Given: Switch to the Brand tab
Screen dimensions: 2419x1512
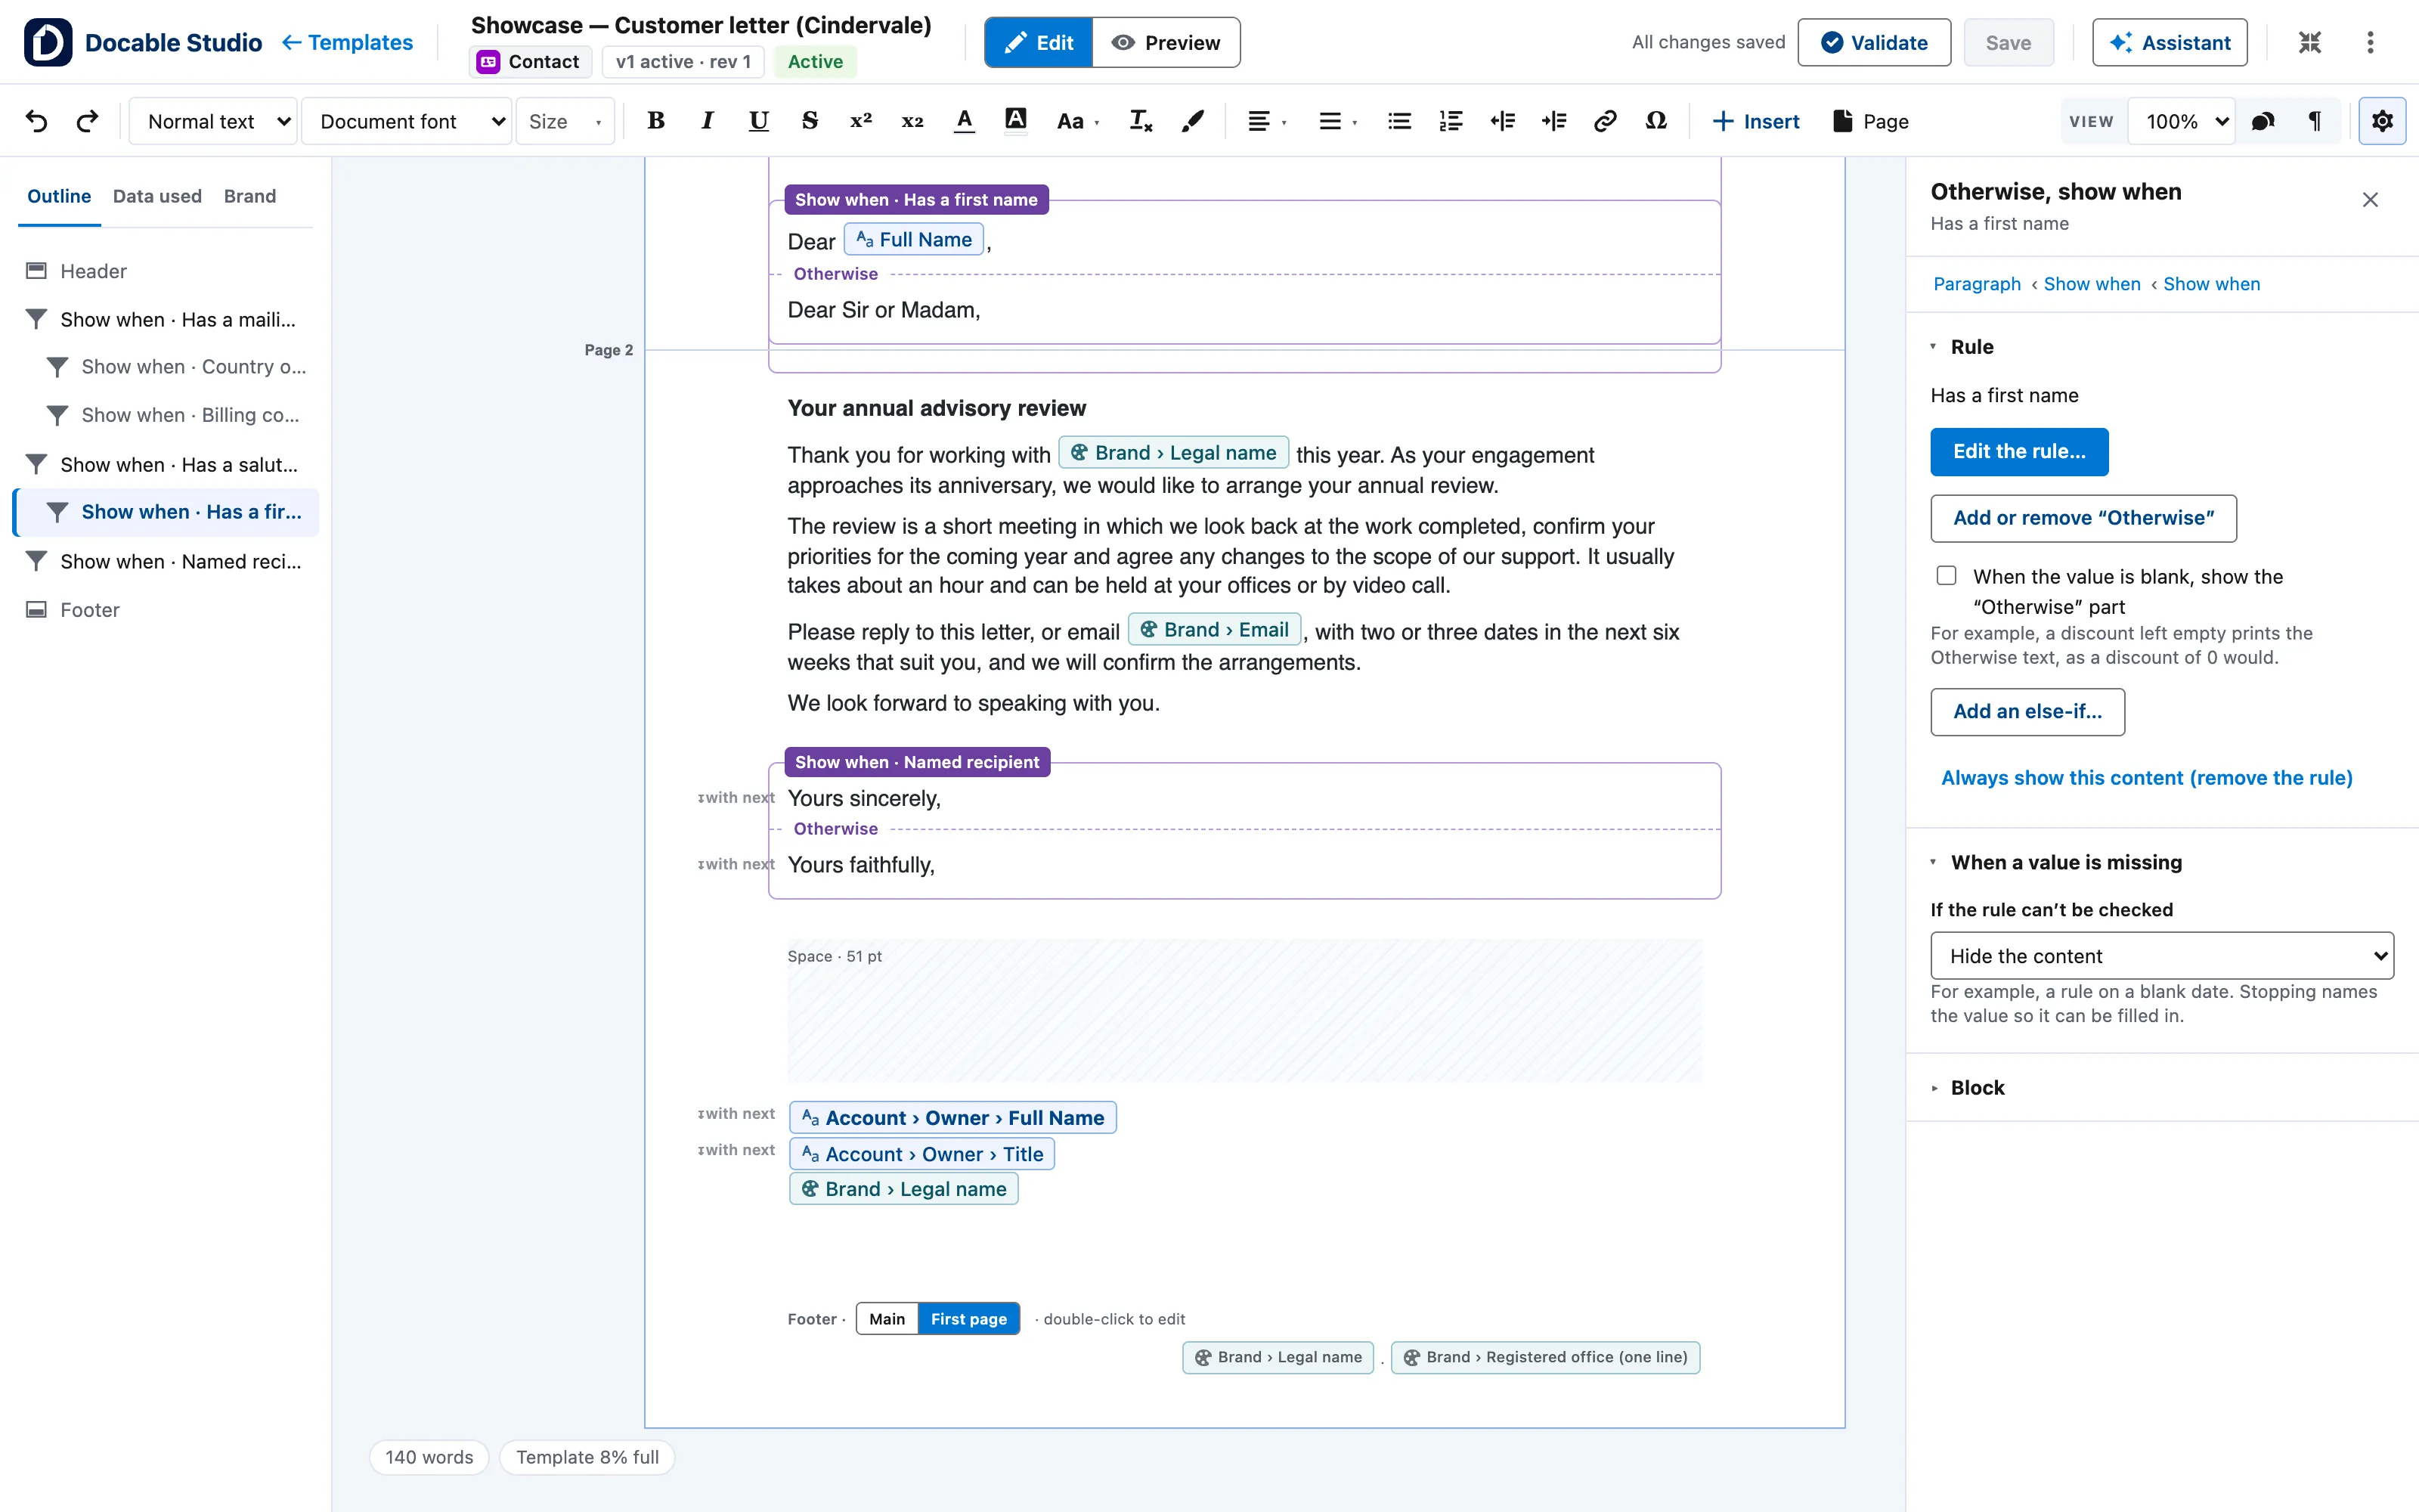Looking at the screenshot, I should point(250,196).
